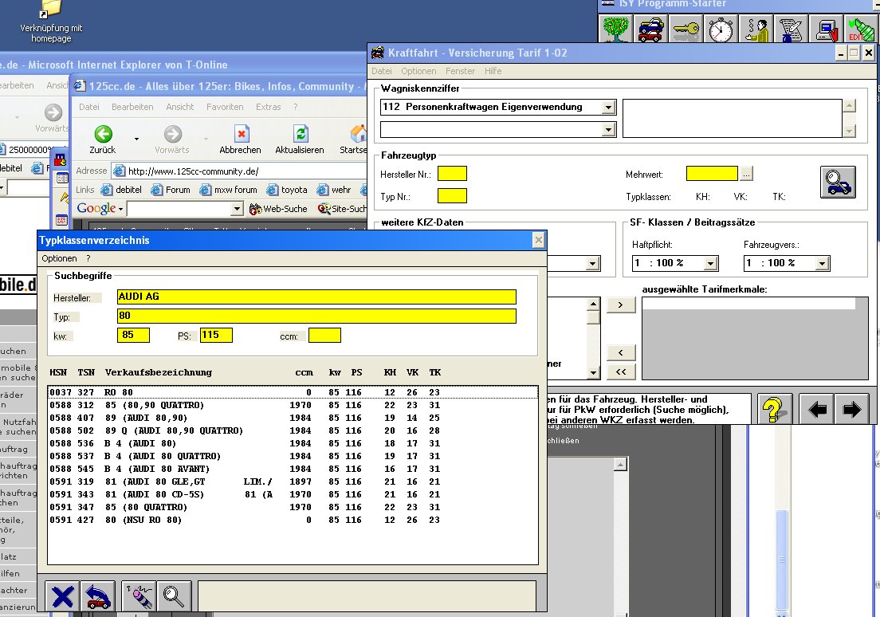Select row 0591 427 80 (NSU RO 80)

pyautogui.click(x=293, y=520)
